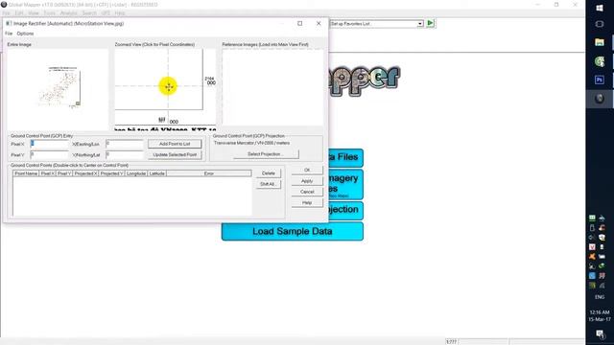Open the File menu of Image Rectifier

click(9, 34)
